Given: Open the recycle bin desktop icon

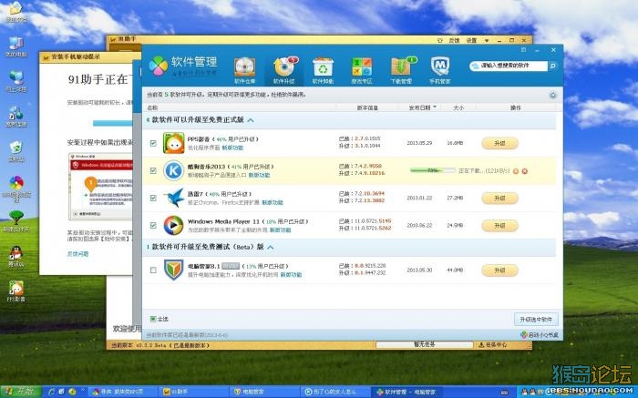Looking at the screenshot, I should pos(15,151).
